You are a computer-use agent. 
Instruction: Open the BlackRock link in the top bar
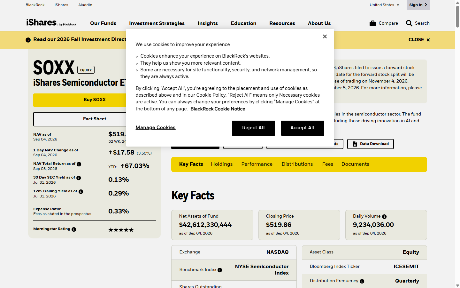click(x=35, y=5)
